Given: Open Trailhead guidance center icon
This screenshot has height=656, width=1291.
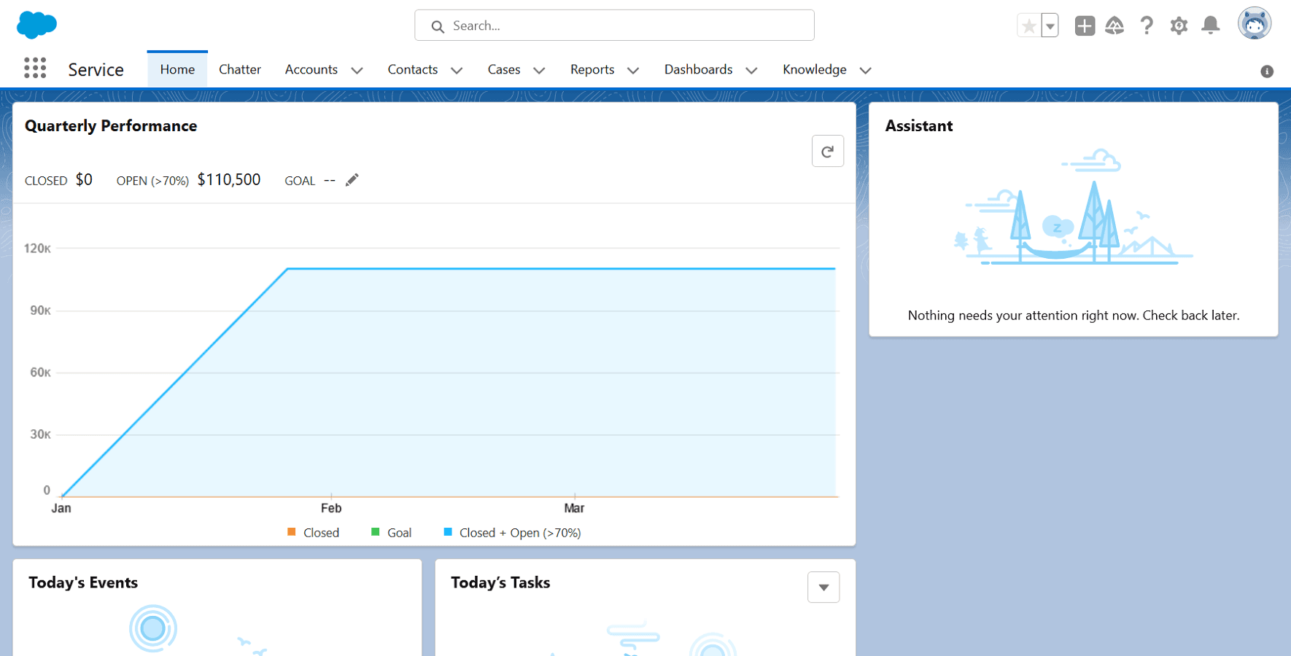Looking at the screenshot, I should (1114, 26).
